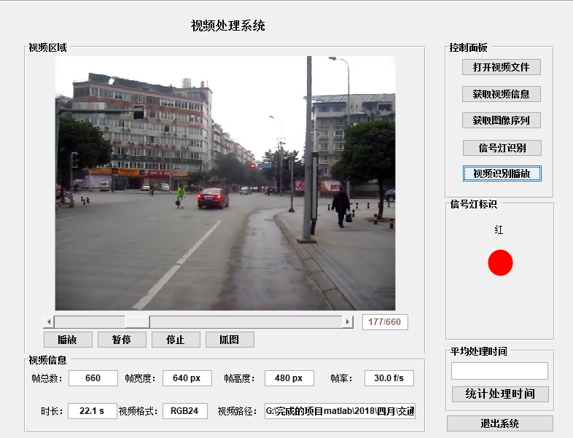573x438 pixels.
Task: Stop video with 停止 button
Action: pos(176,340)
